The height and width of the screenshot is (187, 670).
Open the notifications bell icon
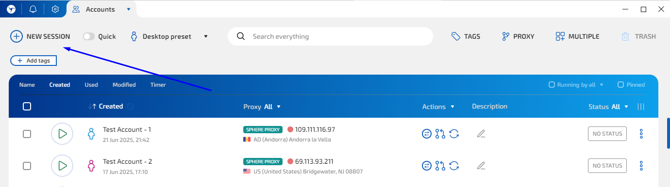coord(33,9)
